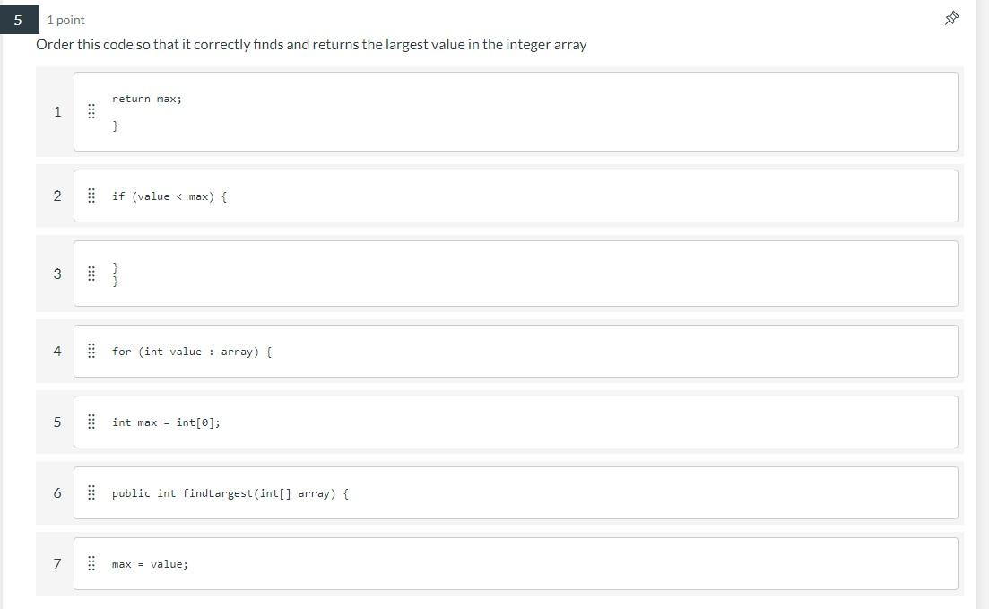Screen dimensions: 989x609
Task: Click the '1 point' label
Action: tap(65, 19)
